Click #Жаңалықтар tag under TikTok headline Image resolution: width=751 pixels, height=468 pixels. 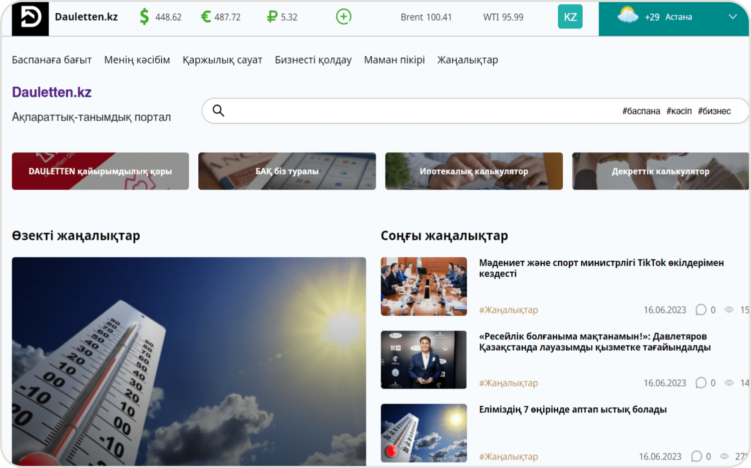pos(508,310)
